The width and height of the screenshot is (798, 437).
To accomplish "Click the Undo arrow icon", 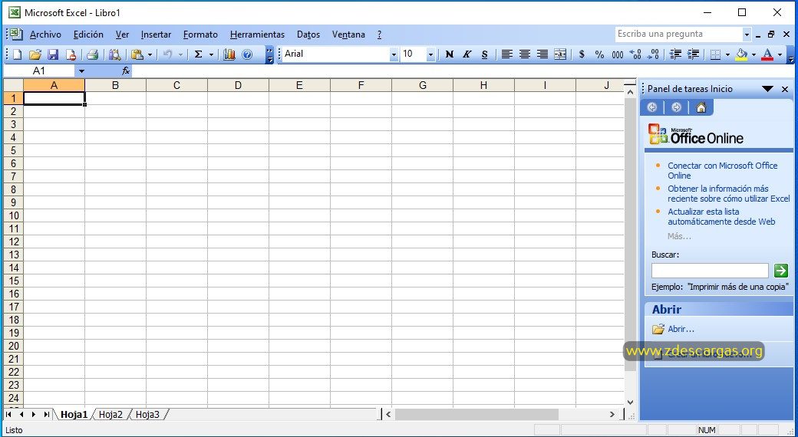I will coord(167,54).
